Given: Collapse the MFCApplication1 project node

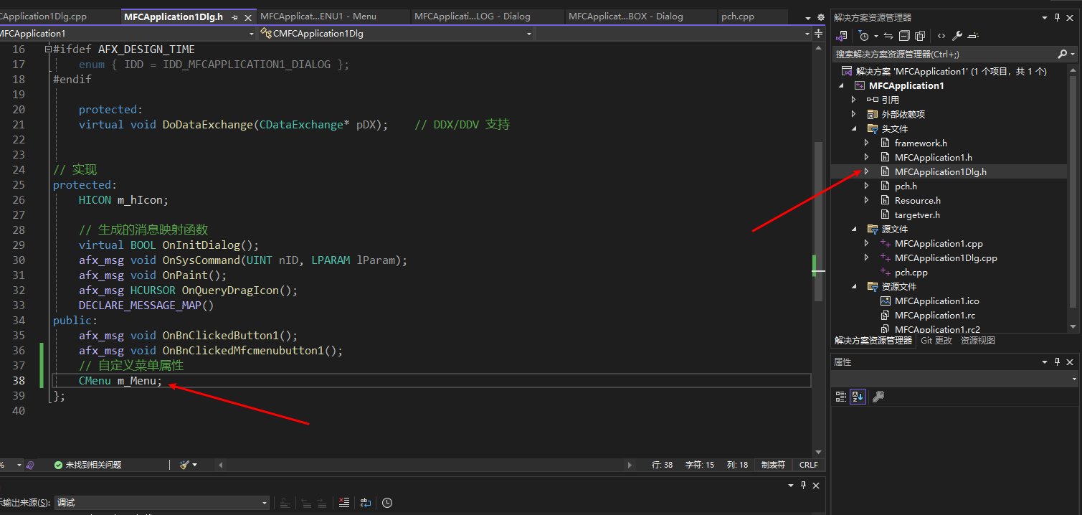Looking at the screenshot, I should click(x=840, y=85).
